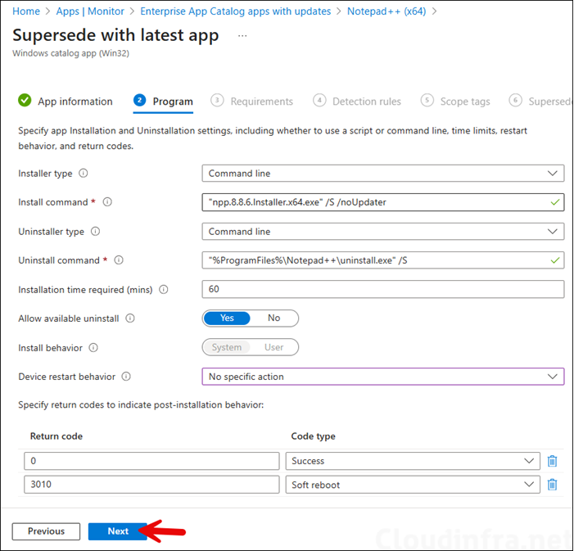Set Allow available uninstall to Yes
Image resolution: width=574 pixels, height=551 pixels.
227,318
